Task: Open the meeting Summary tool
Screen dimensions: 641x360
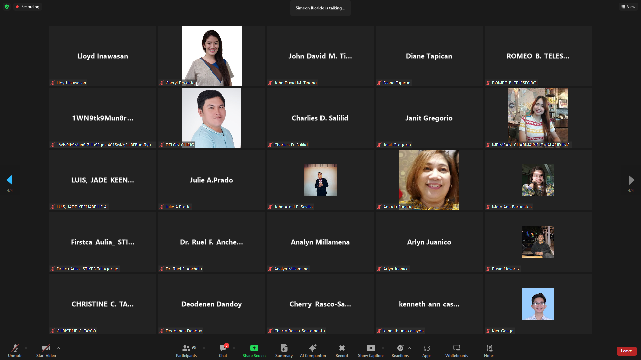Action: [284, 348]
